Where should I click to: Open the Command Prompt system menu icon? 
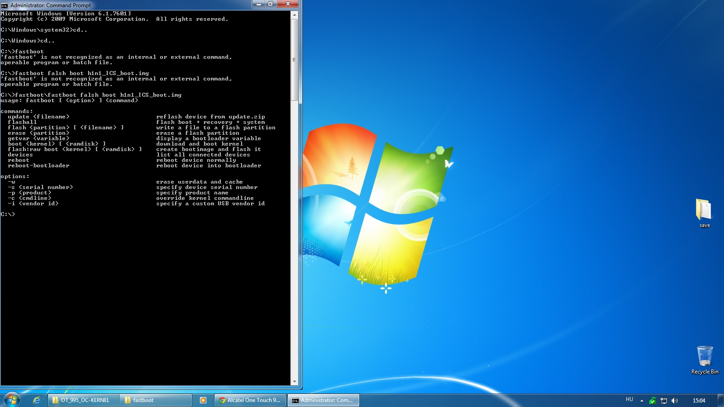tap(5, 5)
